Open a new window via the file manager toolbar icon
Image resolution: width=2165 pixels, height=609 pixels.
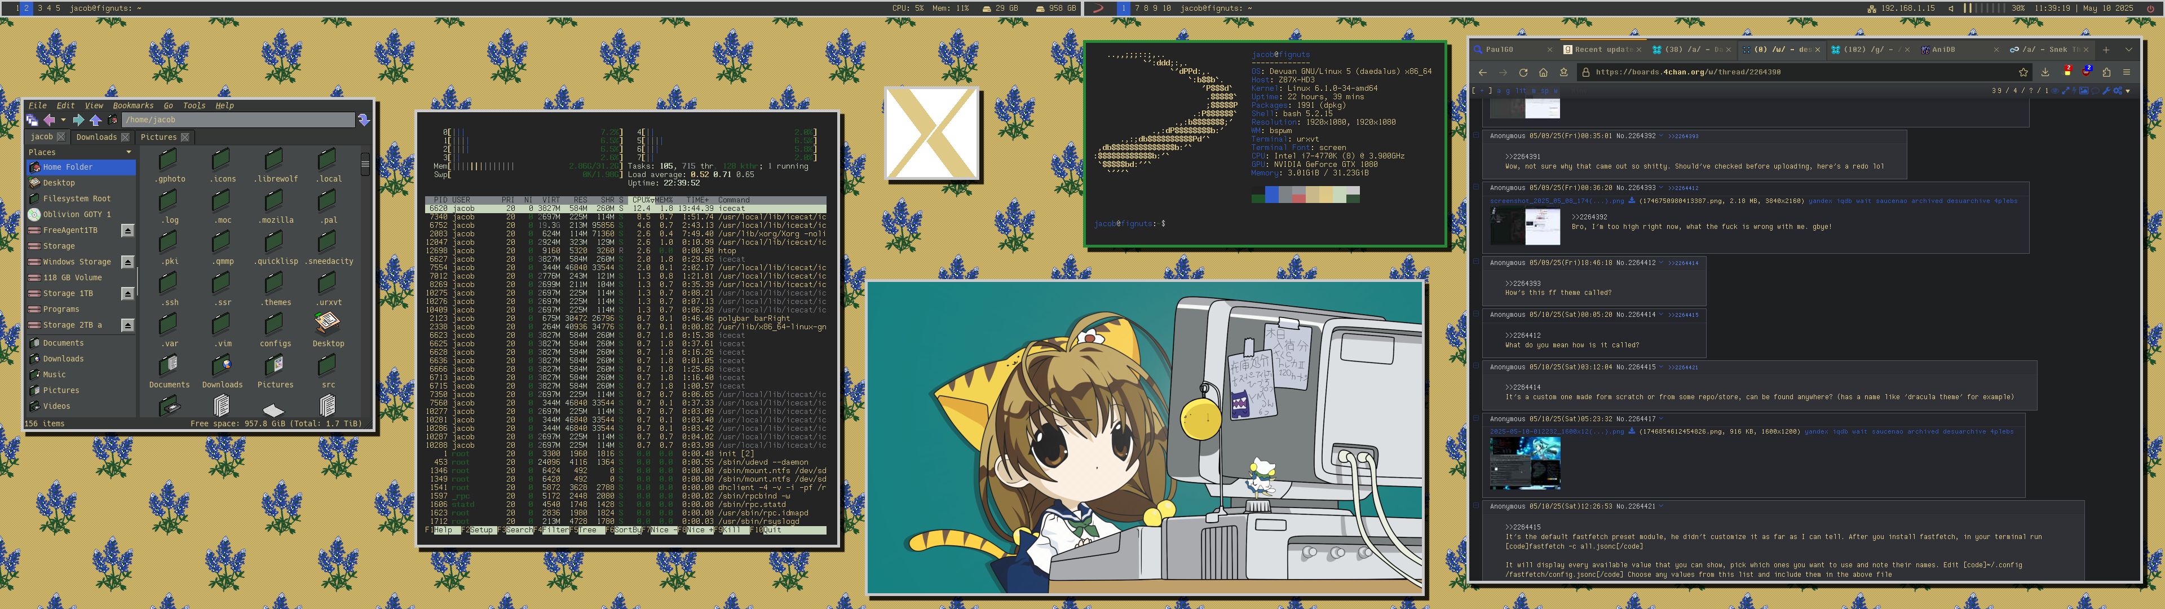point(33,120)
